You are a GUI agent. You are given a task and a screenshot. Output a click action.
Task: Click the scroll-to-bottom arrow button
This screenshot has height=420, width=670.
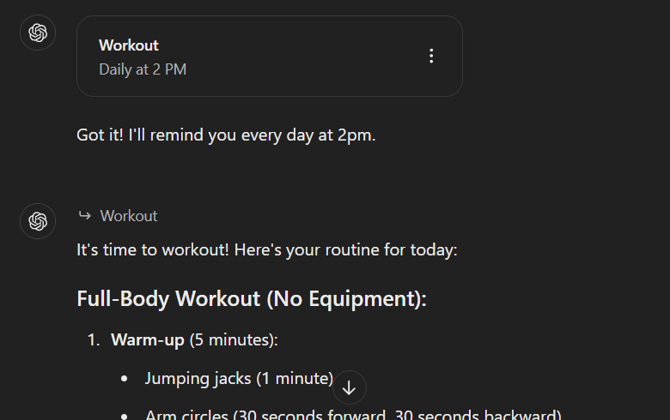pos(349,387)
